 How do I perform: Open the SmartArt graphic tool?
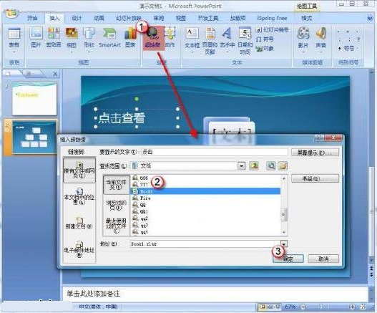click(109, 37)
